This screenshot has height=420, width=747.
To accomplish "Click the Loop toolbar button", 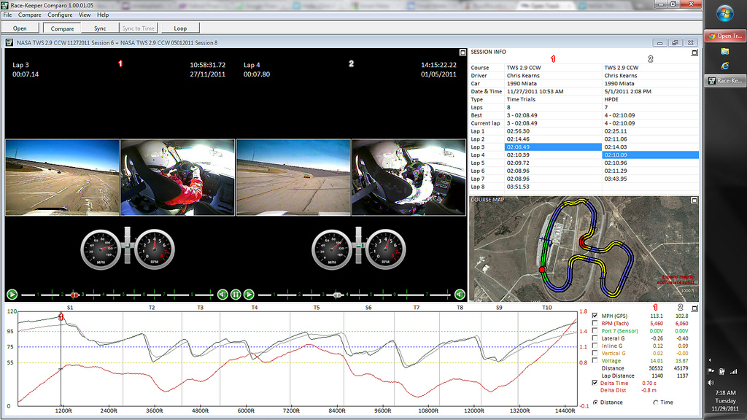I will coord(180,28).
